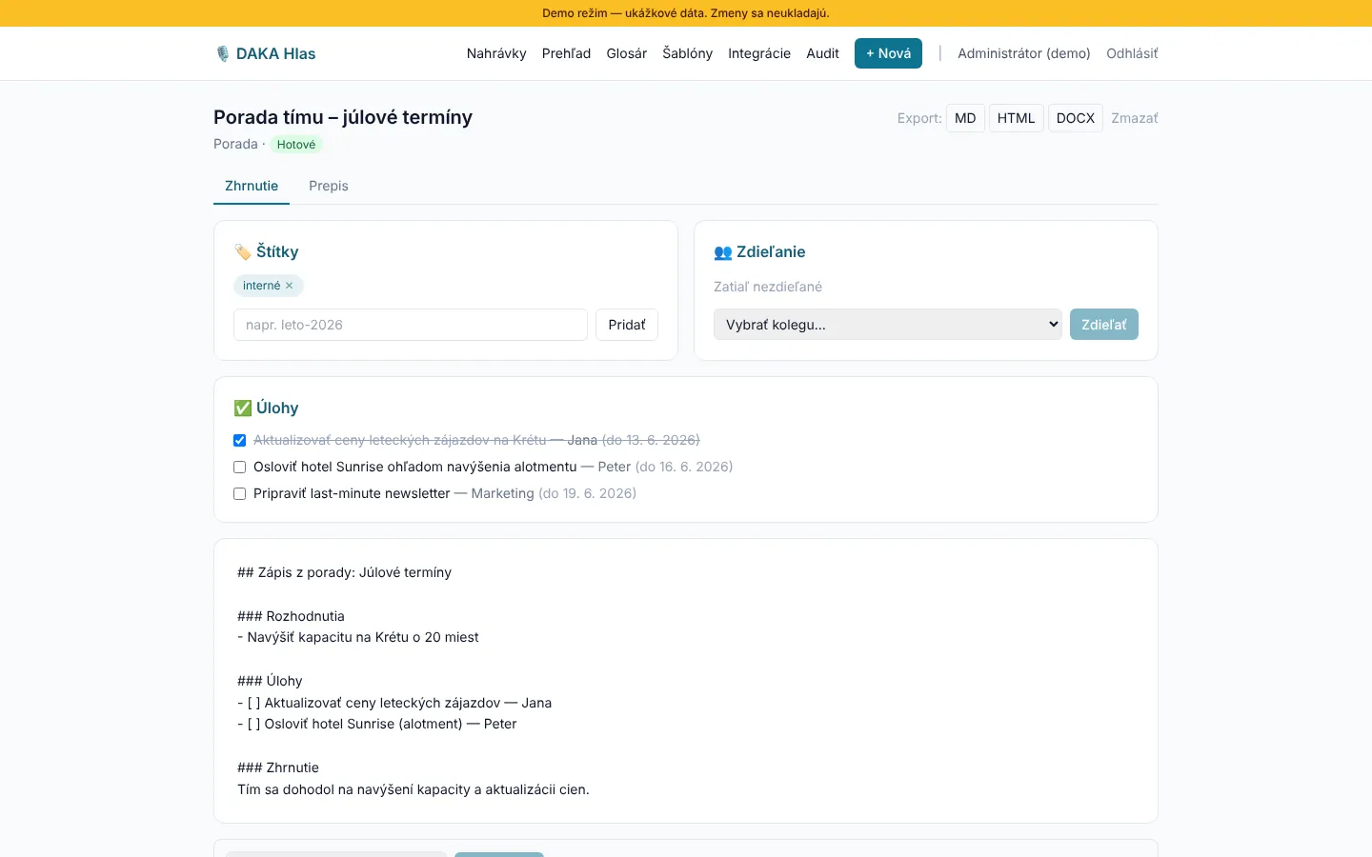The height and width of the screenshot is (857, 1372).
Task: Click the DAKA Hlas microphone logo icon
Action: pos(223,53)
